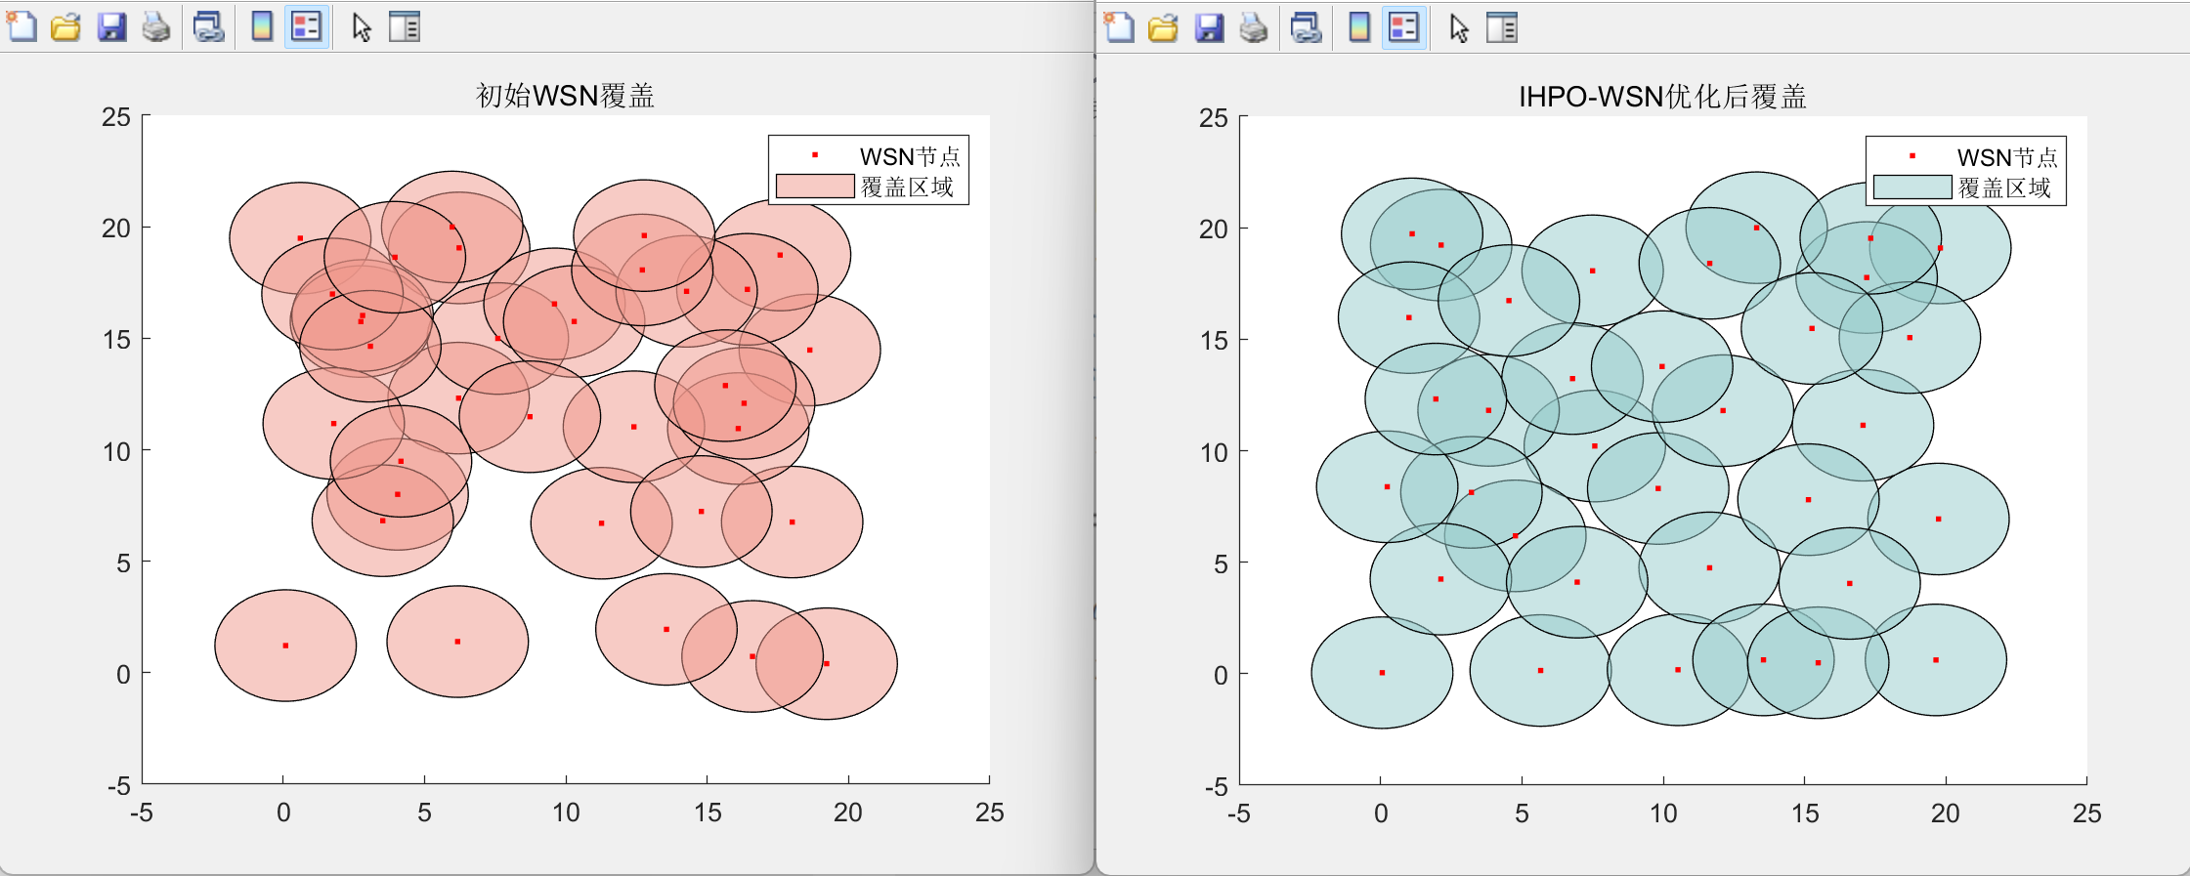2190x876 pixels.
Task: Click WSN节点 legend entry in right plot
Action: click(2007, 157)
